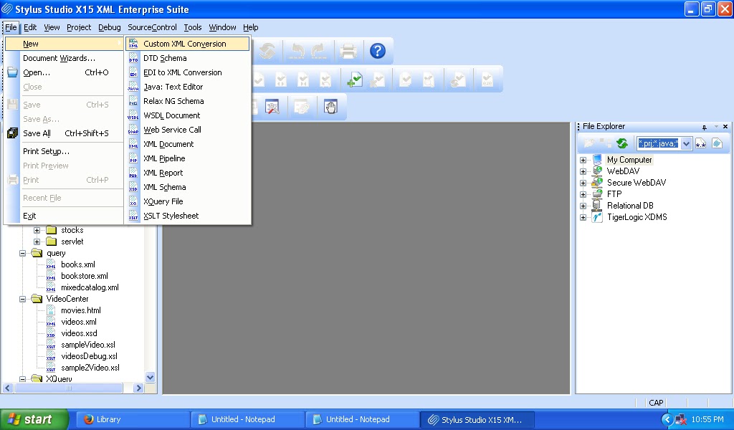
Task: Expand the Secure WebDAV tree node
Action: pos(583,183)
